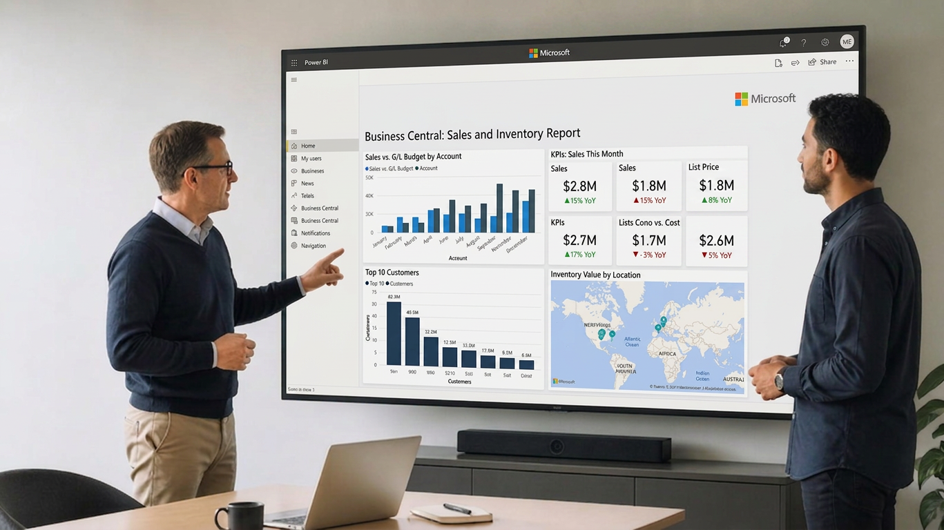Open the notifications bell in the top bar
The height and width of the screenshot is (530, 944).
pos(783,43)
